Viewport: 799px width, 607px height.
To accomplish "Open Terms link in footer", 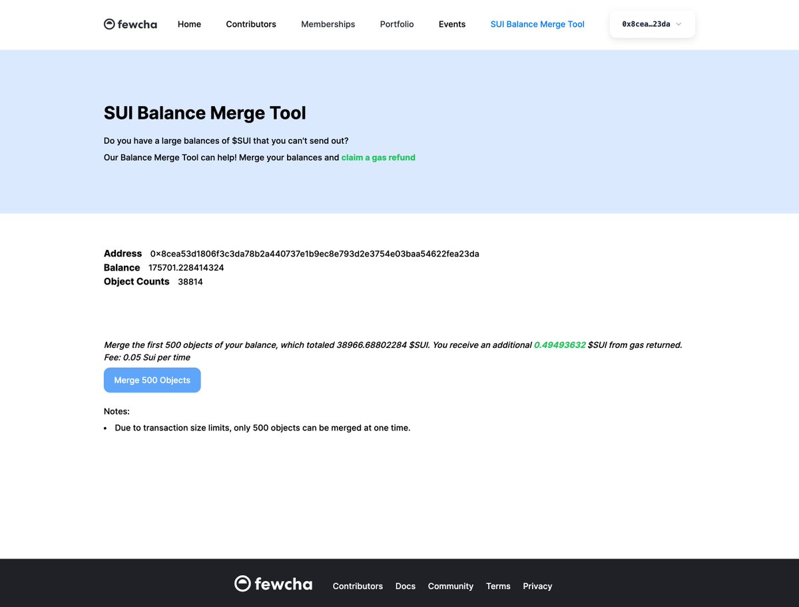I will (x=498, y=586).
